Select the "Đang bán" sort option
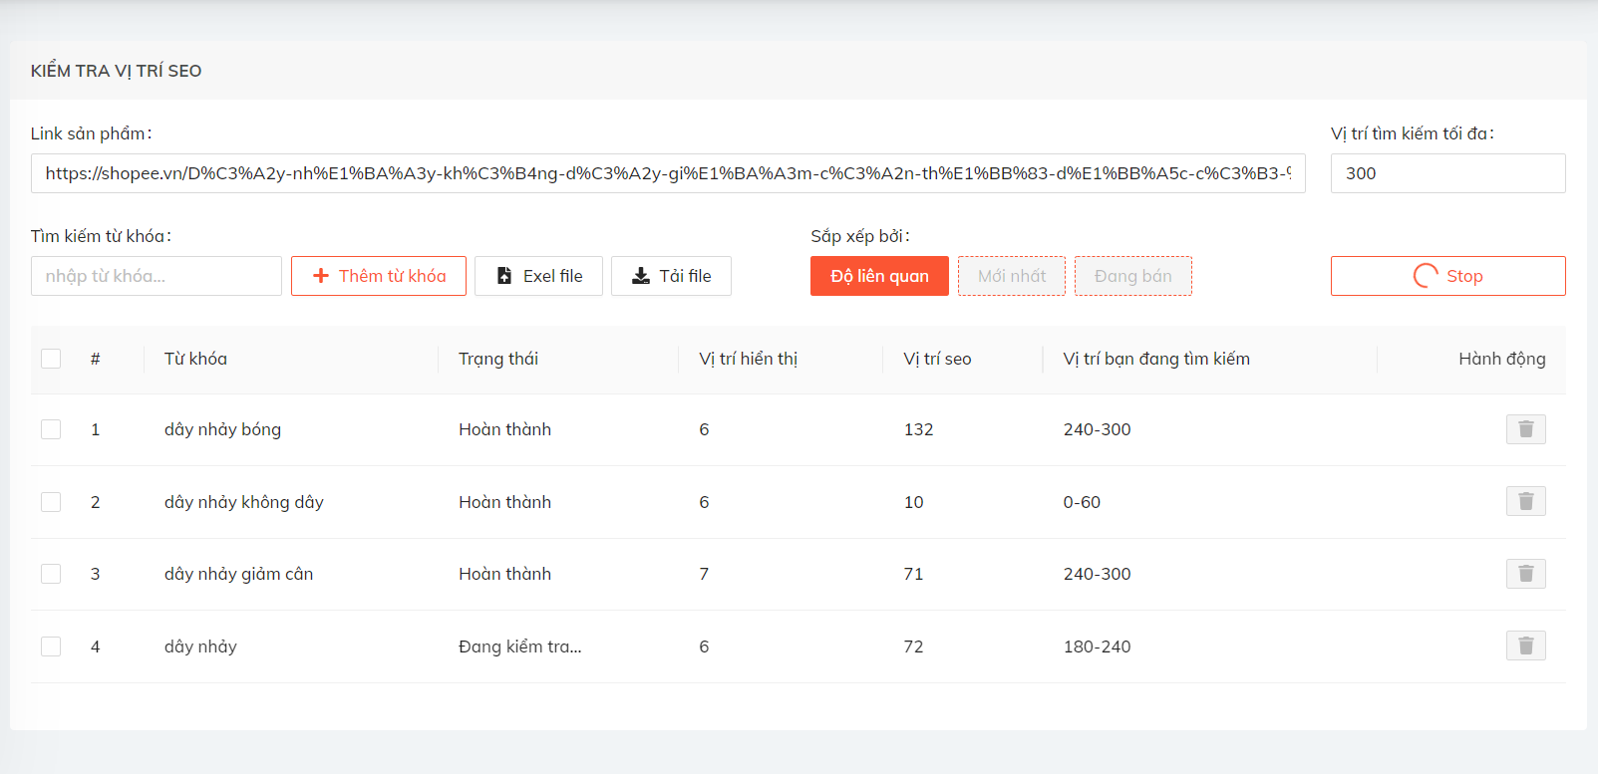This screenshot has height=774, width=1598. click(x=1132, y=276)
